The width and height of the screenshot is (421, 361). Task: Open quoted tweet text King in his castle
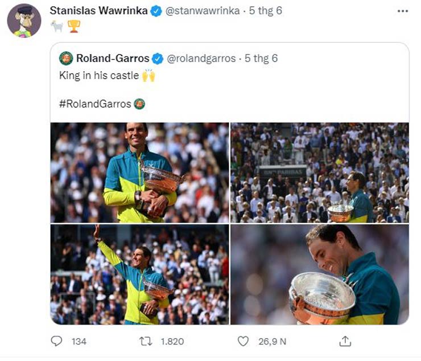(99, 76)
